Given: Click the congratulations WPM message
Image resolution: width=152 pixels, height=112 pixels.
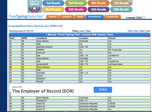Looking at the screenshot, I should pos(35,26).
